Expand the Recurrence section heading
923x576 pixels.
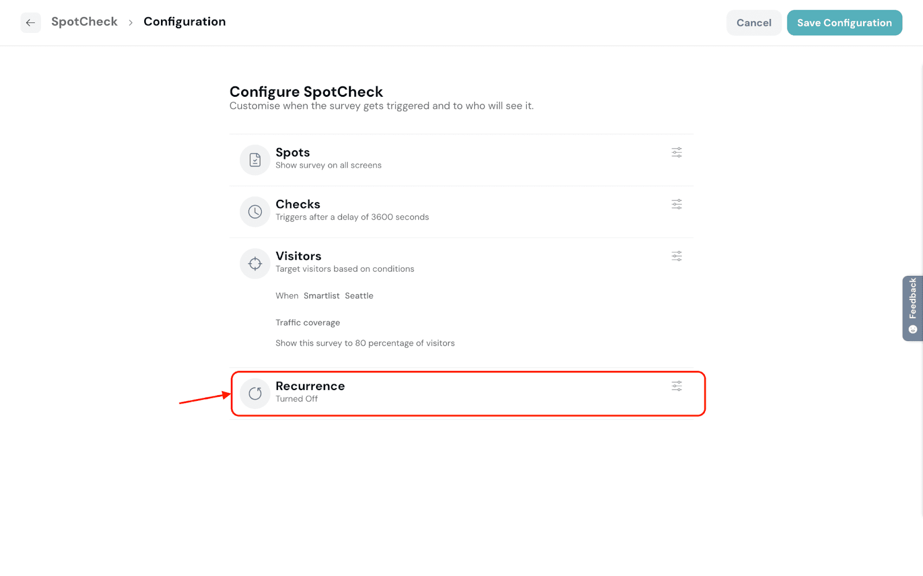tap(310, 386)
